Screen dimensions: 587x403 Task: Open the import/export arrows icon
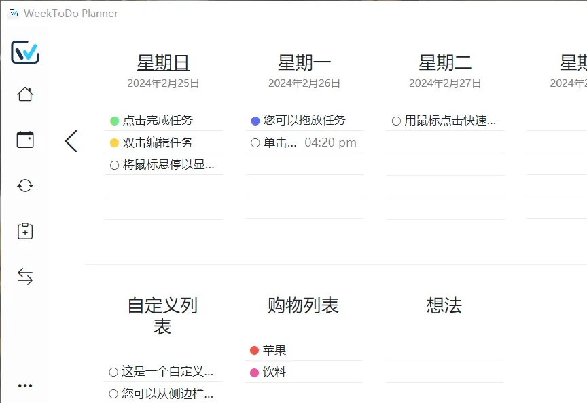25,276
